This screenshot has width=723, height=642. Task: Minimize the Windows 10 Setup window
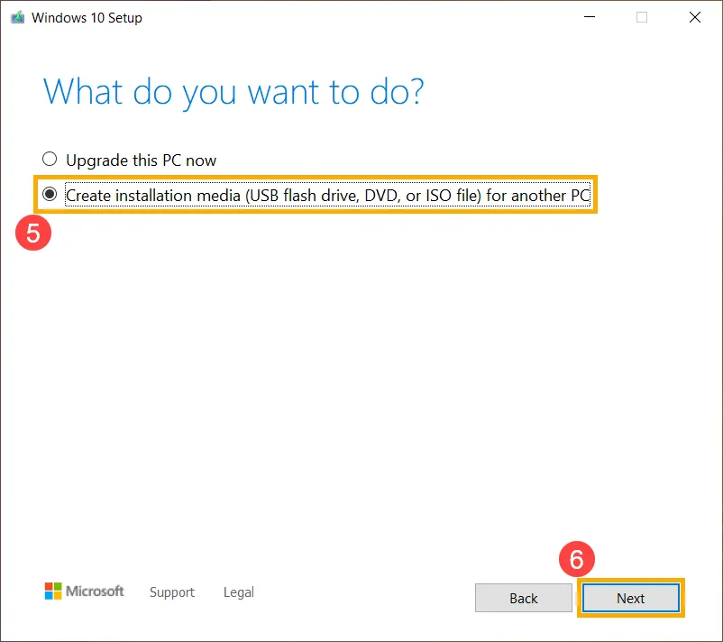tap(590, 17)
